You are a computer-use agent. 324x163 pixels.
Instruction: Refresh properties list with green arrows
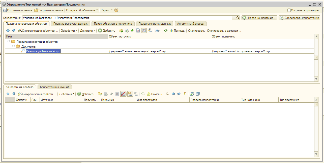pyautogui.click(x=143, y=94)
